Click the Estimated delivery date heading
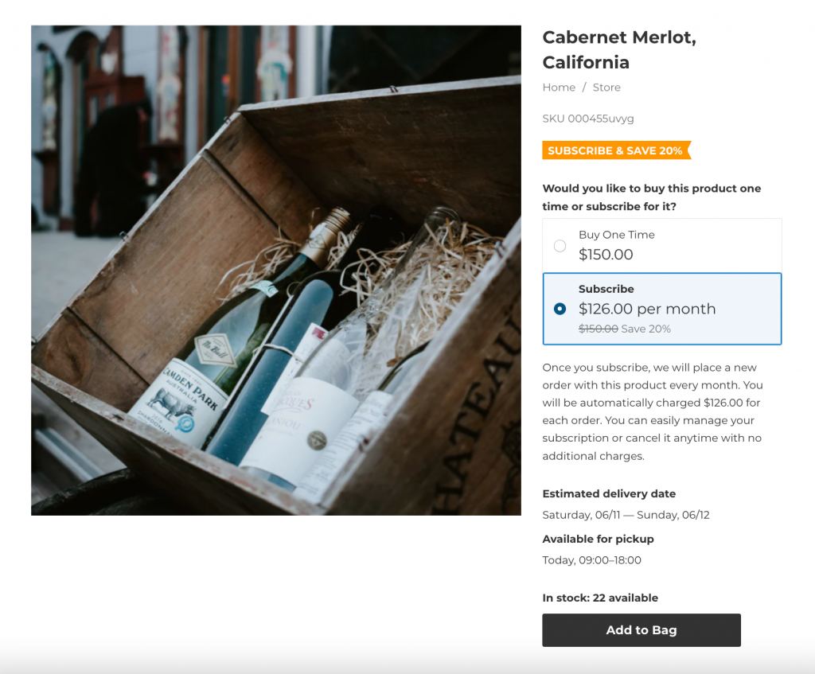815x674 pixels. click(x=609, y=493)
